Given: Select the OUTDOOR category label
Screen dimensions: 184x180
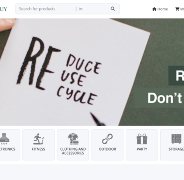Looking at the screenshot, I should click(x=107, y=149).
